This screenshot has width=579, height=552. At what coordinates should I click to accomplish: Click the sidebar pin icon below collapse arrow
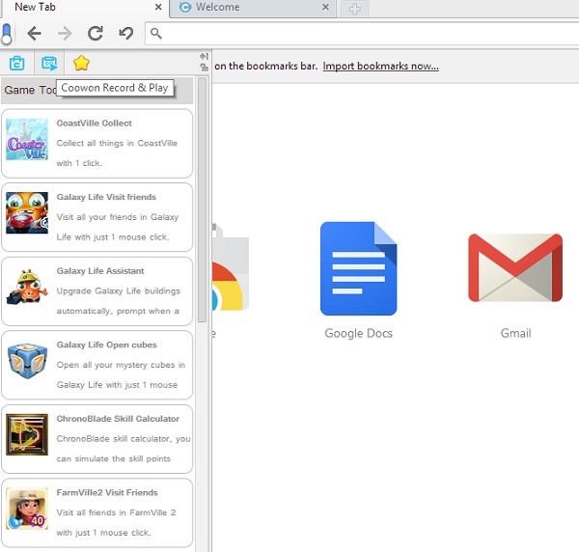click(x=204, y=68)
